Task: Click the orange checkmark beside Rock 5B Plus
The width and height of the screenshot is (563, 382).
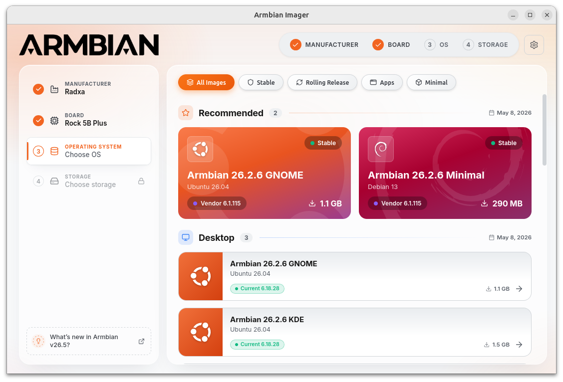Action: coord(38,121)
